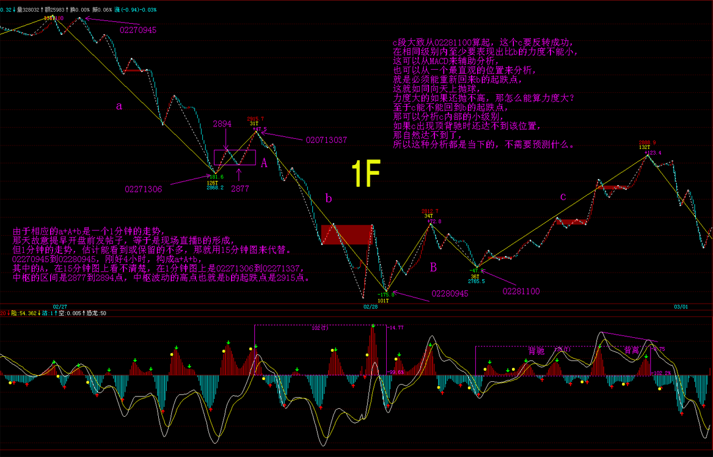The image size is (713, 457).
Task: Click the large yellow 1F timeframe label
Action: (x=367, y=175)
